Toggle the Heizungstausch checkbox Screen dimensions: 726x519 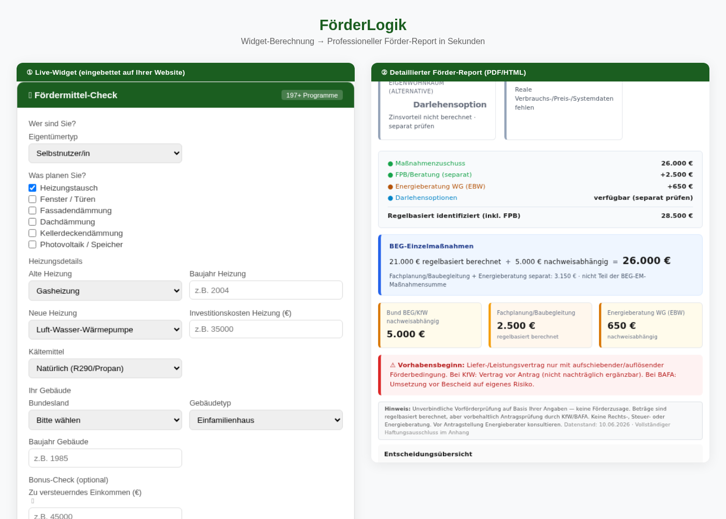point(32,188)
